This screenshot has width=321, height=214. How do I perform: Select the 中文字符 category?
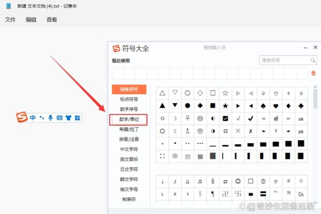(x=129, y=149)
